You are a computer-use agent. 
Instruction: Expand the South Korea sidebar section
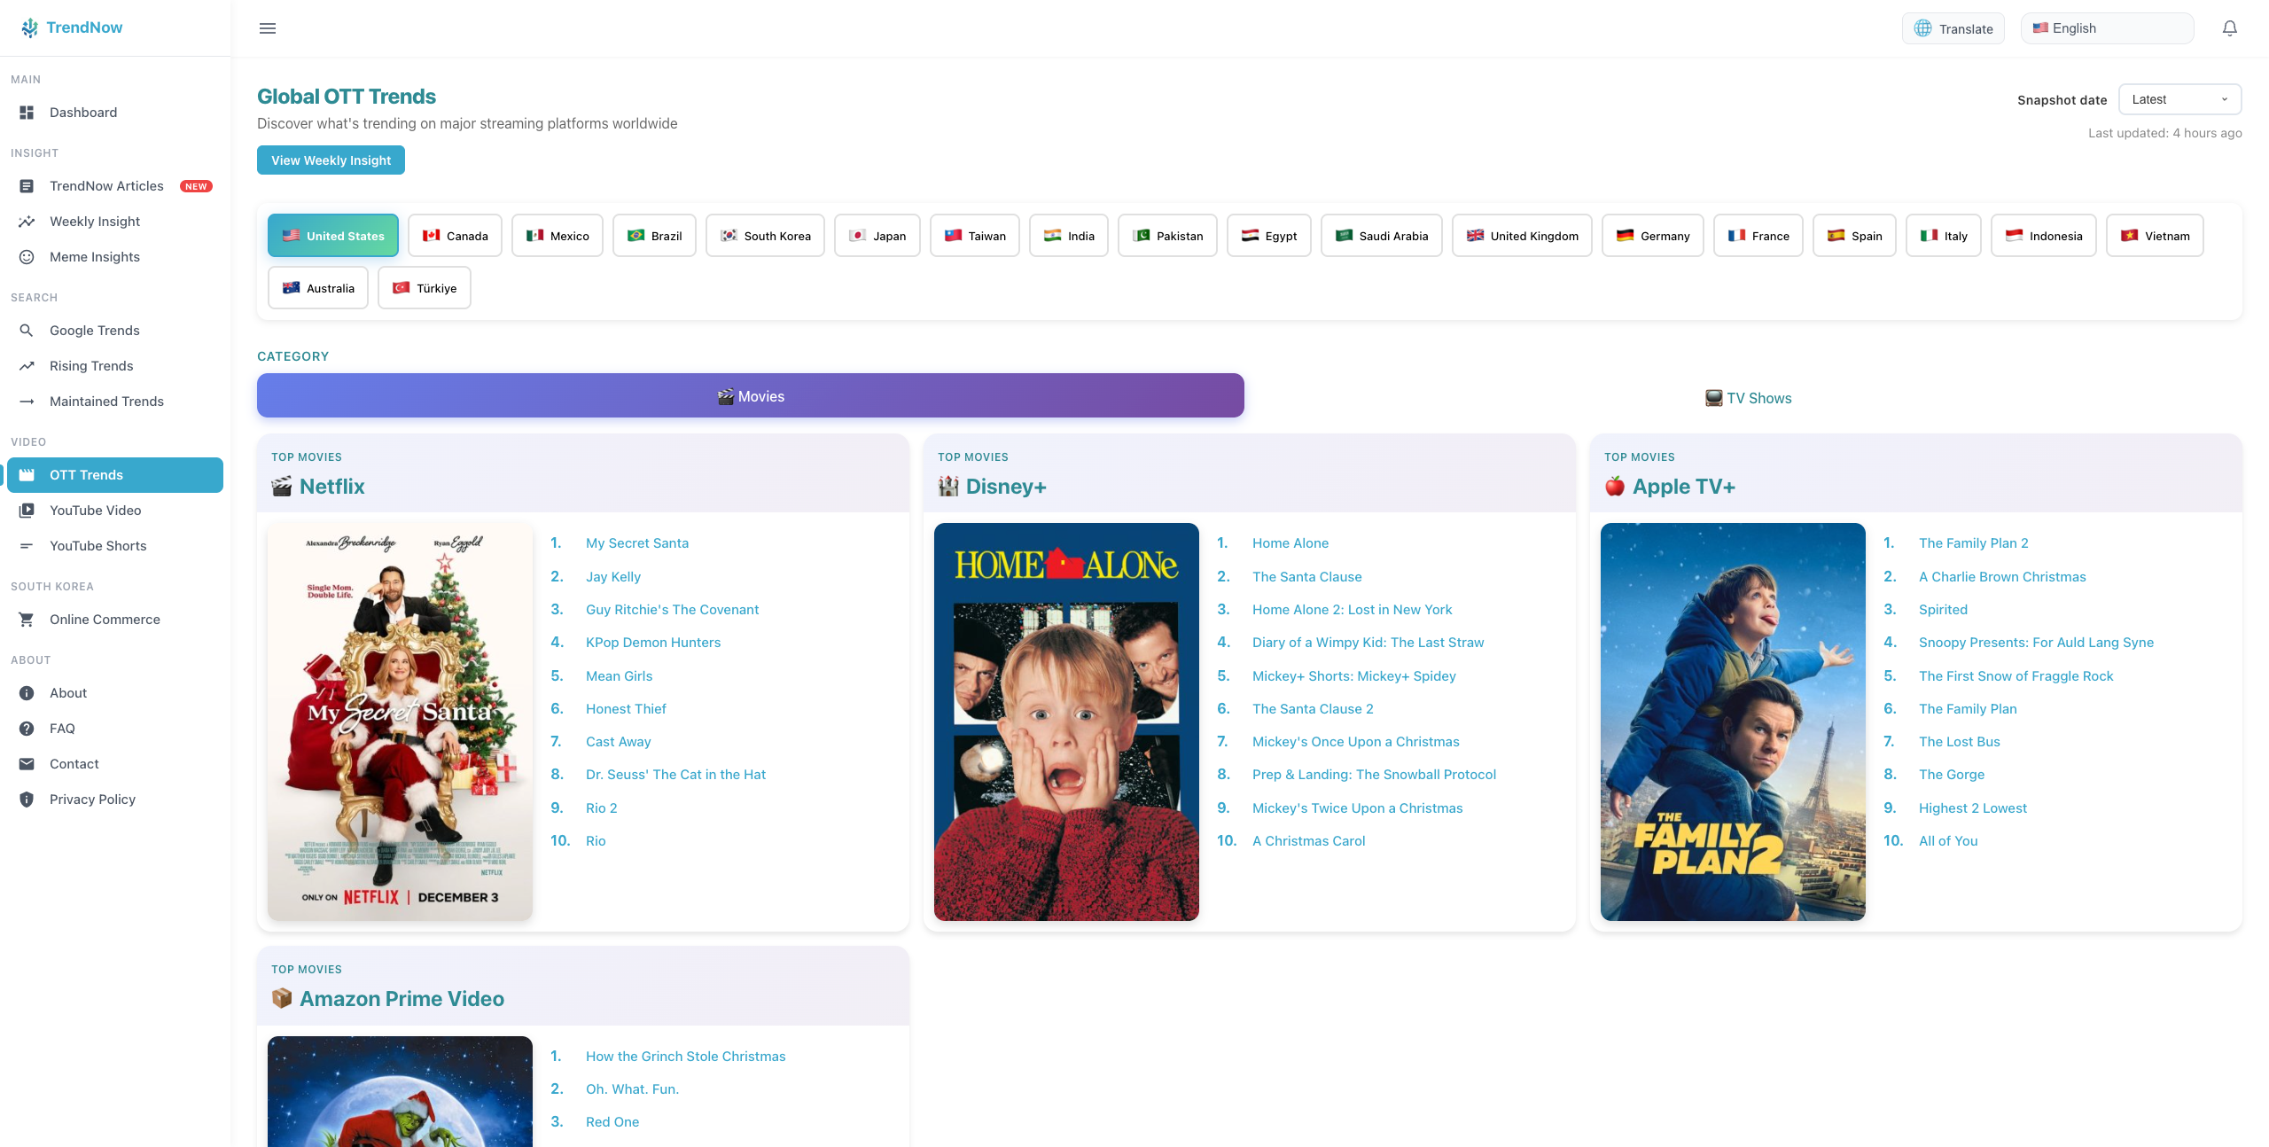pos(52,586)
